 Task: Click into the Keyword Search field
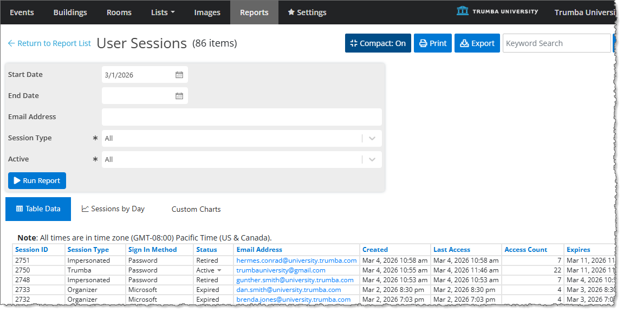coord(556,43)
